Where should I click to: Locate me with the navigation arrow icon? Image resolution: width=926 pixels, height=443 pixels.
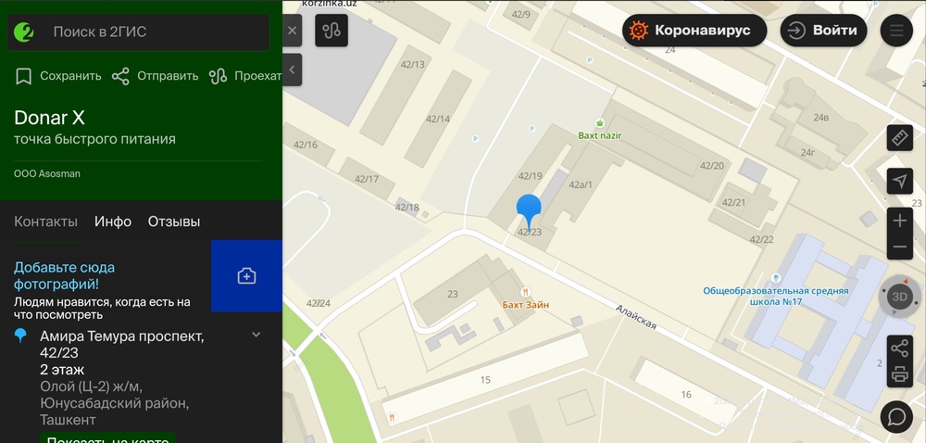pos(899,182)
